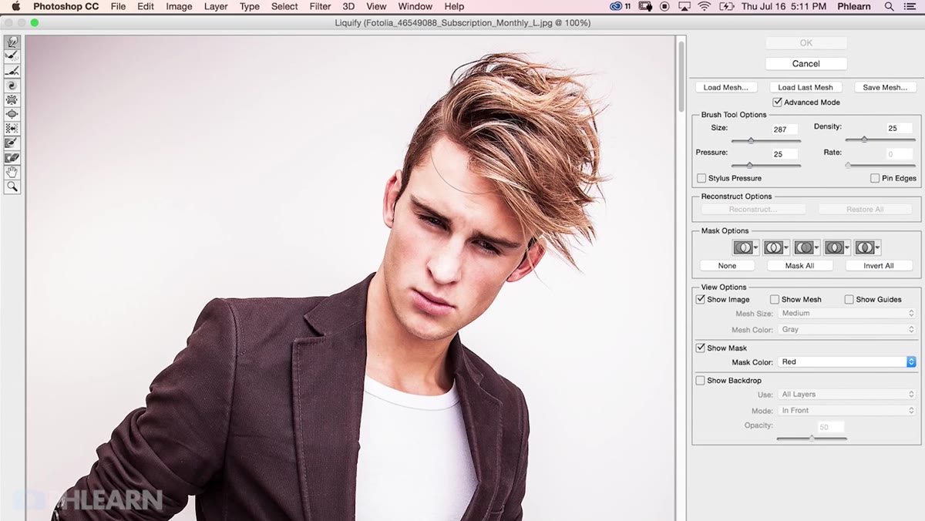Open the Mask Color dropdown
The width and height of the screenshot is (925, 521).
click(x=847, y=362)
